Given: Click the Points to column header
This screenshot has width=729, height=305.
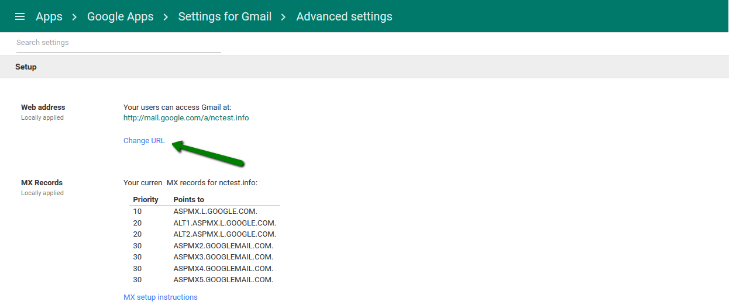Looking at the screenshot, I should point(189,200).
